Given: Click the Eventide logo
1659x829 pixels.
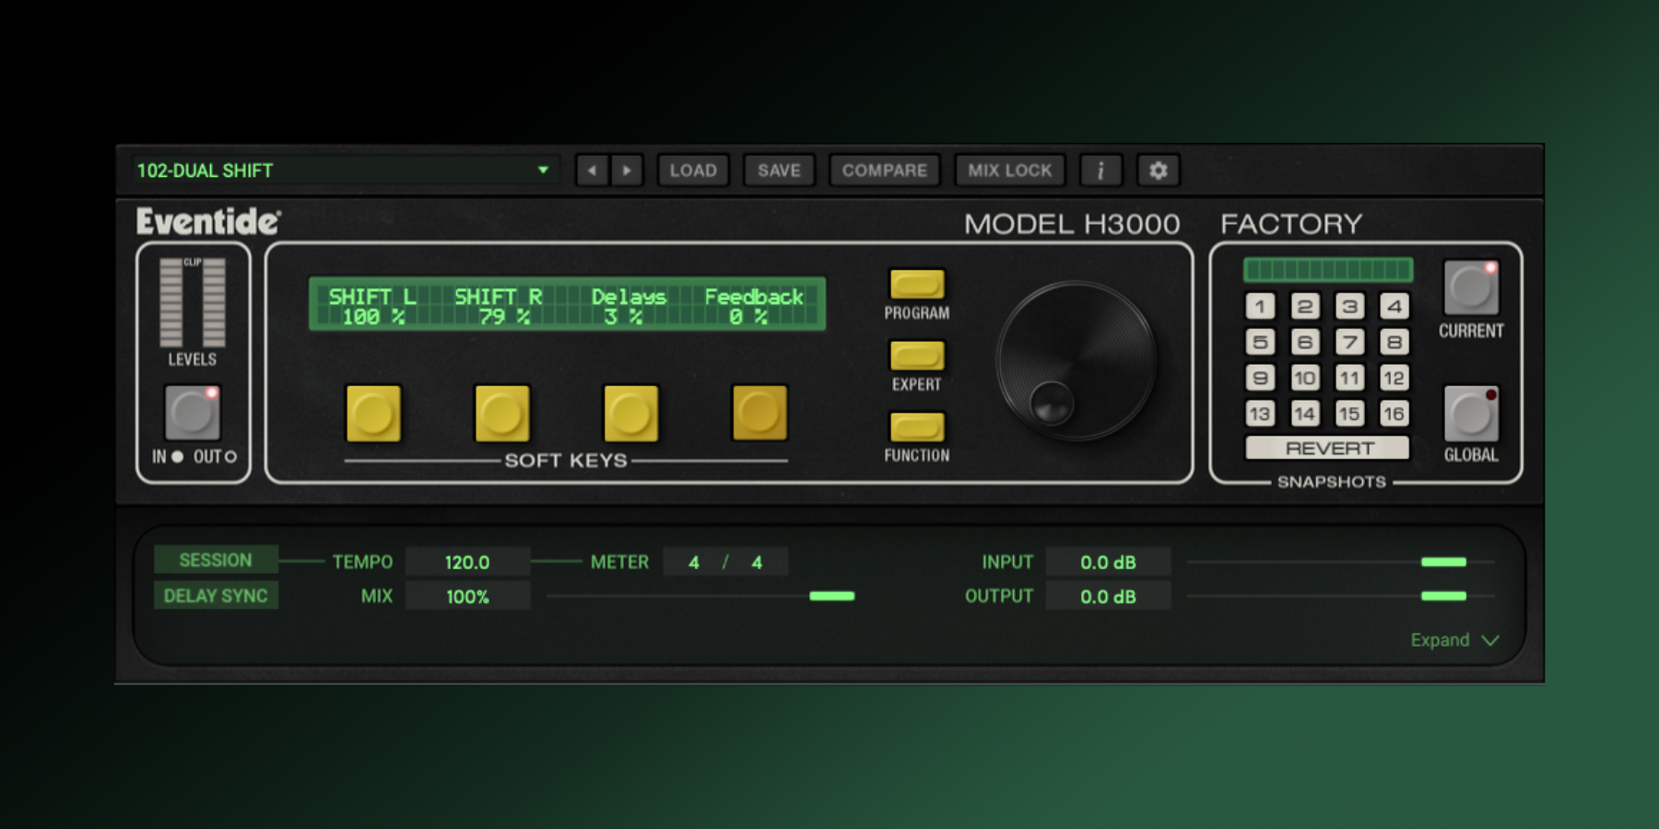Looking at the screenshot, I should [x=208, y=221].
